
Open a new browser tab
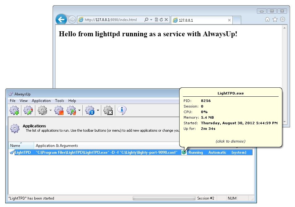[237, 20]
